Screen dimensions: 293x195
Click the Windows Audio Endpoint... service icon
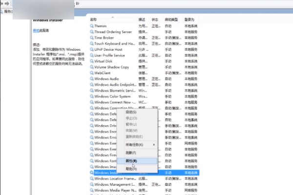pos(92,84)
